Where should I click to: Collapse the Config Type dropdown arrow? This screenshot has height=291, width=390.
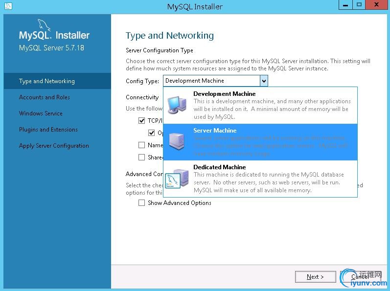pos(264,81)
